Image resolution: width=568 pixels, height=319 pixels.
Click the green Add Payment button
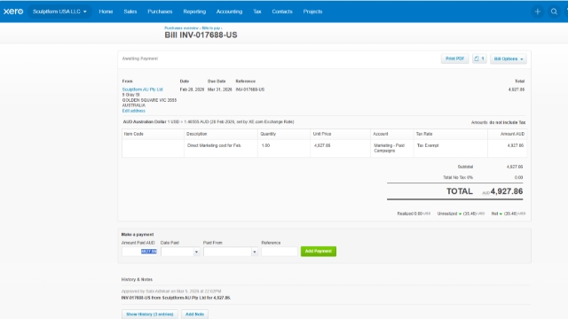318,251
